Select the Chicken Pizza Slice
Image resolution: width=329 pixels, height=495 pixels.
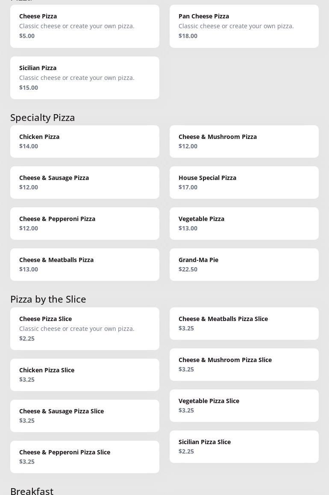coord(85,375)
